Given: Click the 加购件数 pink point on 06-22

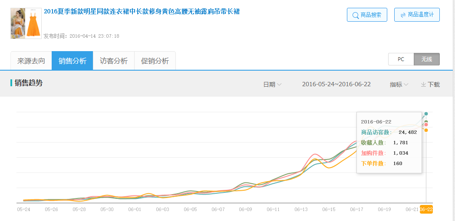Looking at the screenshot, I should (x=426, y=125).
